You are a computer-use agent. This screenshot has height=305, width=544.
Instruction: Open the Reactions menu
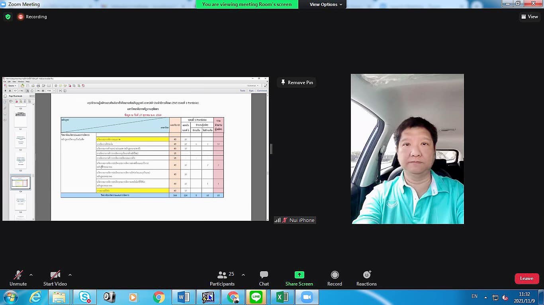tap(366, 275)
